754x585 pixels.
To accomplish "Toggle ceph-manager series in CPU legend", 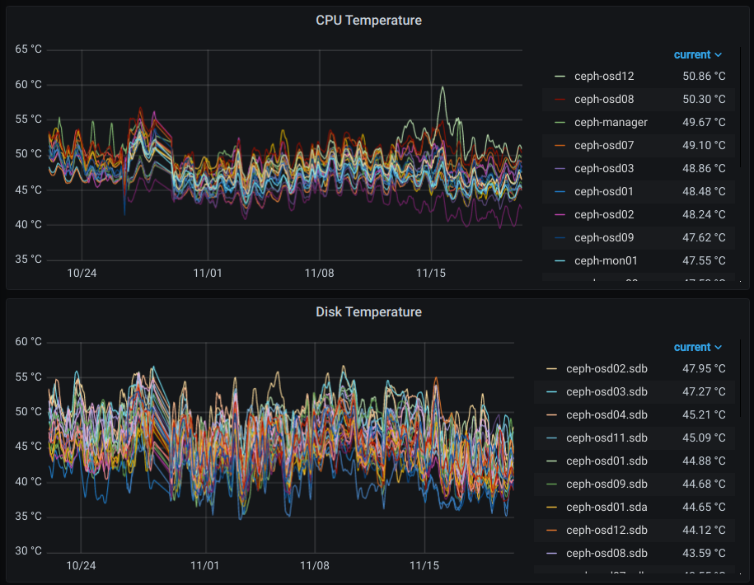I will point(611,123).
